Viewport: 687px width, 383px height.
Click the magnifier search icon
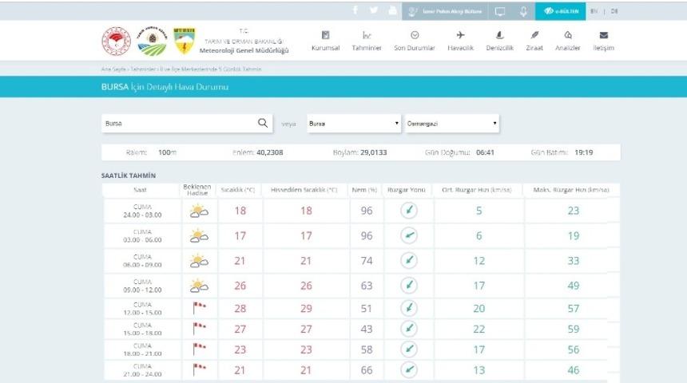[x=263, y=123]
